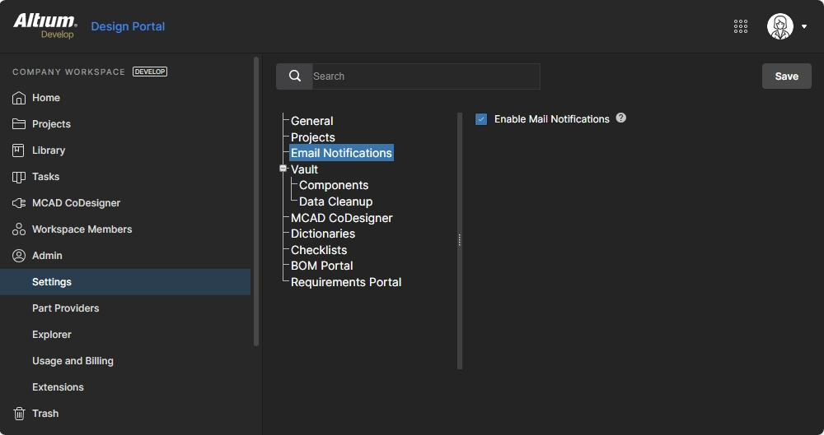Toggle the Enable Mail Notifications checkbox

pos(481,119)
